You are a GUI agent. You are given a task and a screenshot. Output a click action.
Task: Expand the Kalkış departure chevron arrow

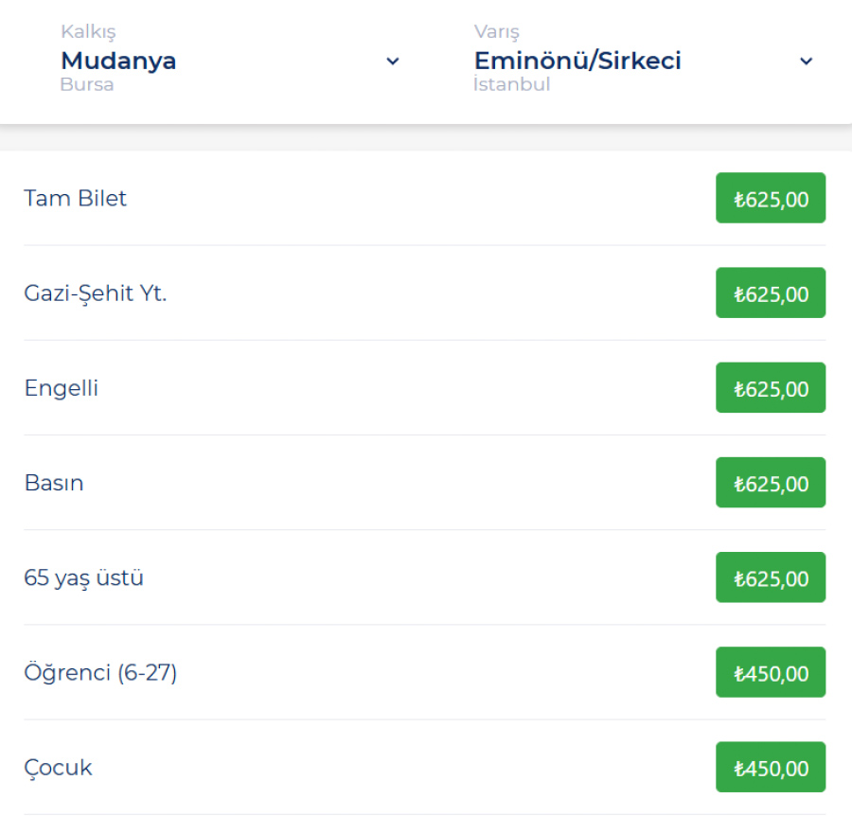pyautogui.click(x=393, y=62)
